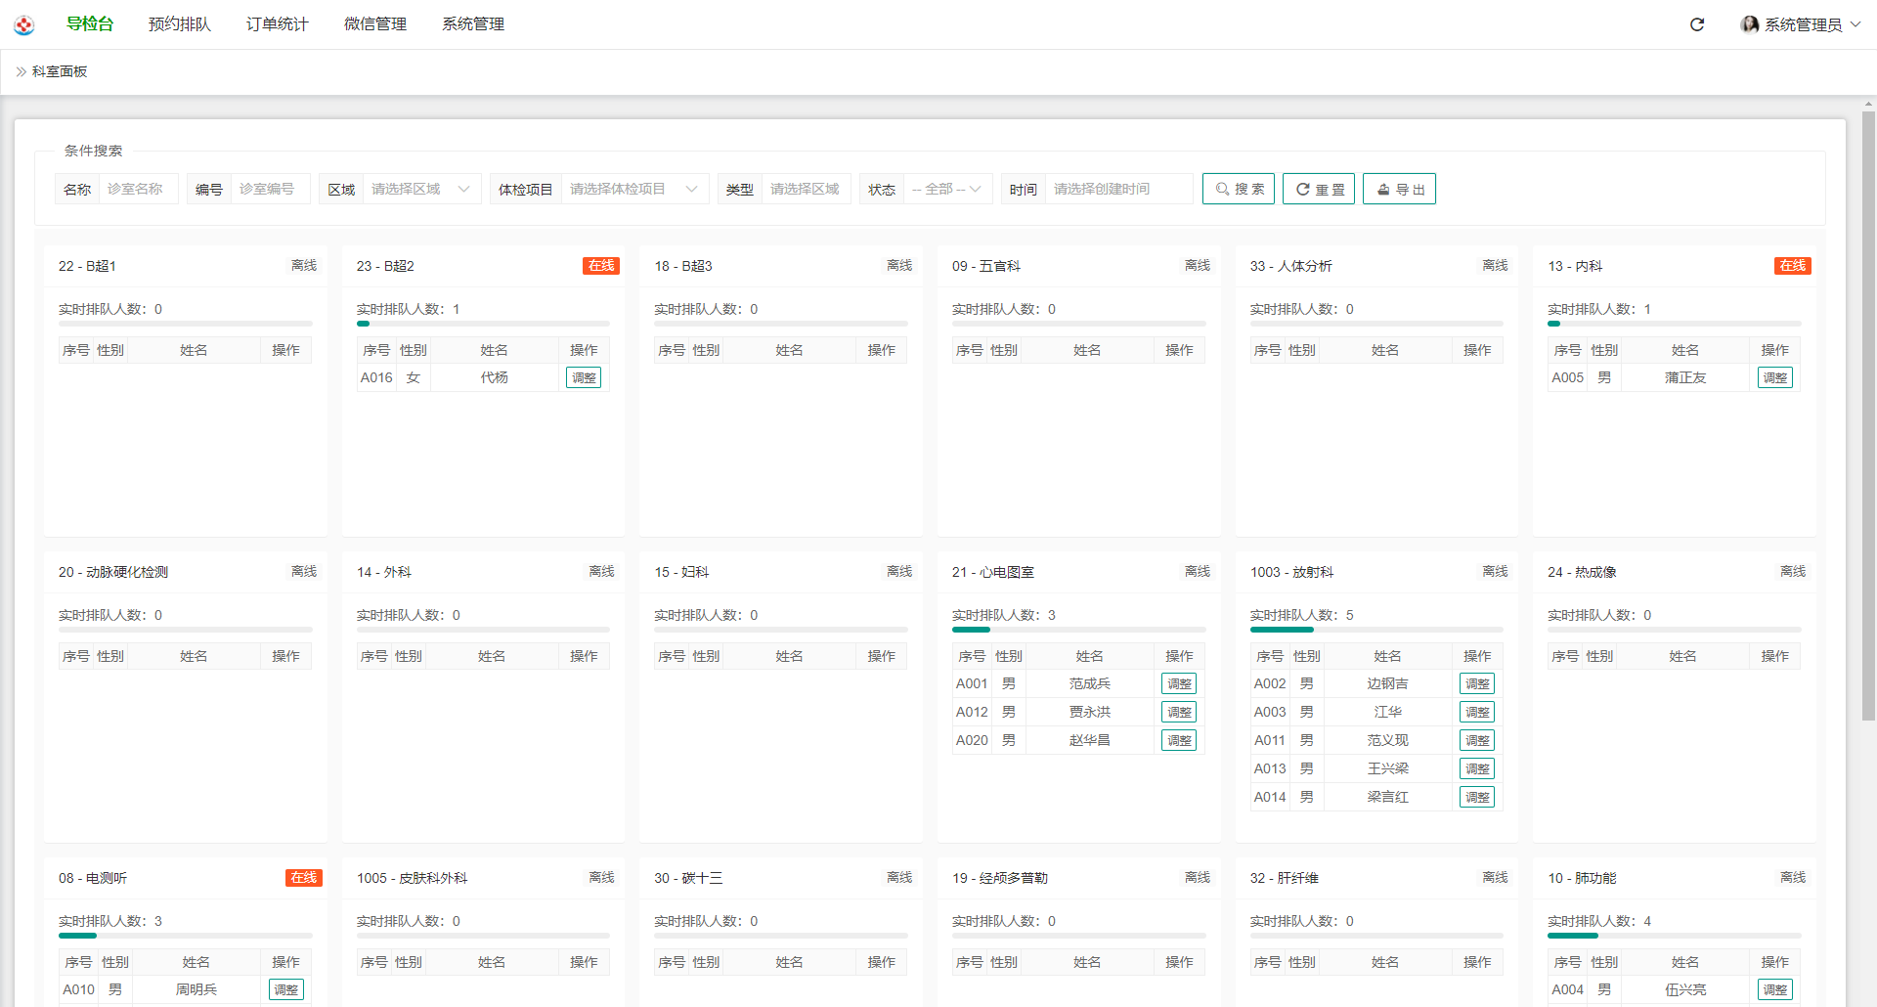Focus the 诊室名称 name input field
Image resolution: width=1877 pixels, height=1007 pixels.
(138, 189)
